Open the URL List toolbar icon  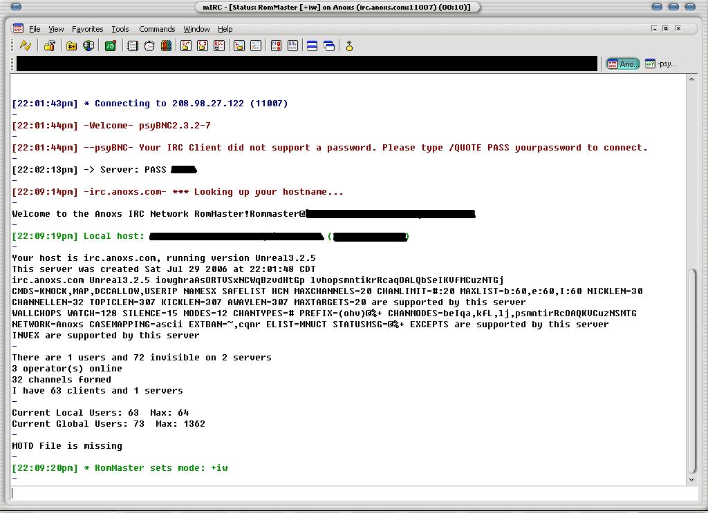tap(292, 46)
